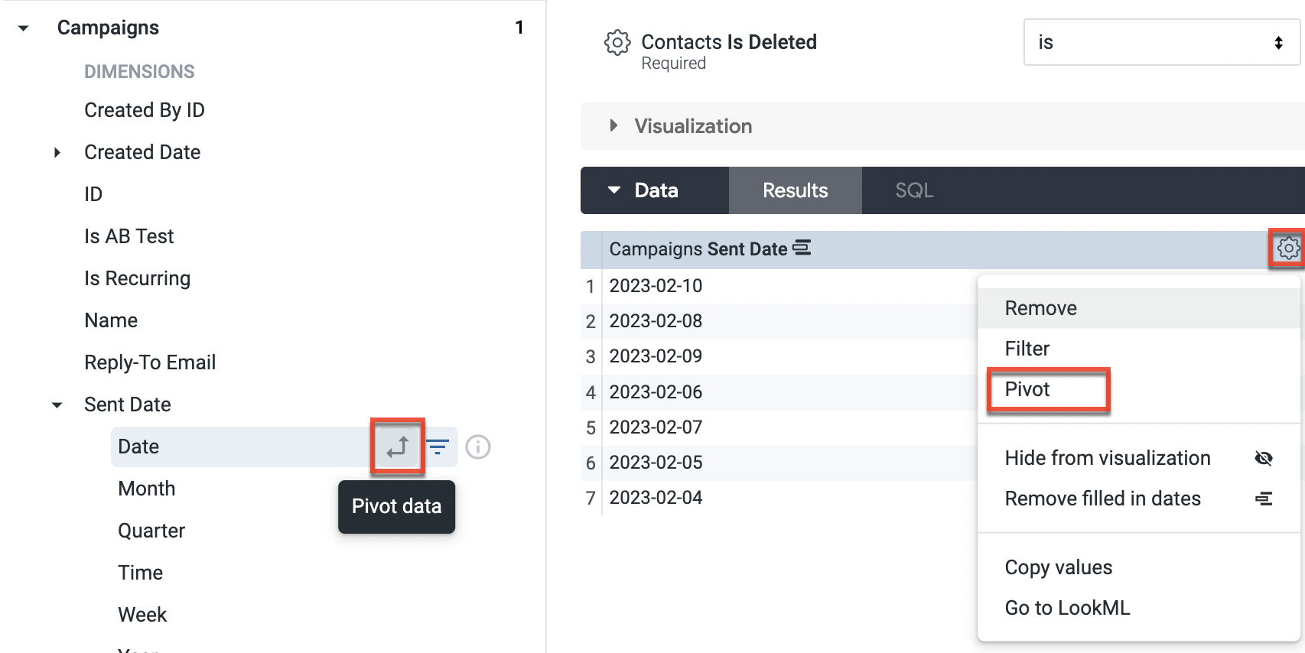Select Remove in the column menu
Image resolution: width=1305 pixels, height=653 pixels.
[x=1040, y=308]
